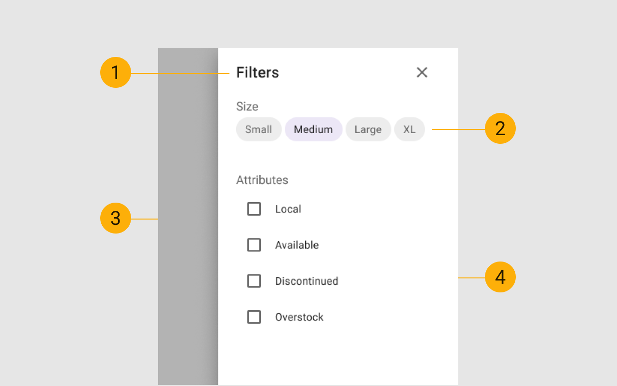Click the 'Available' text label

point(296,245)
